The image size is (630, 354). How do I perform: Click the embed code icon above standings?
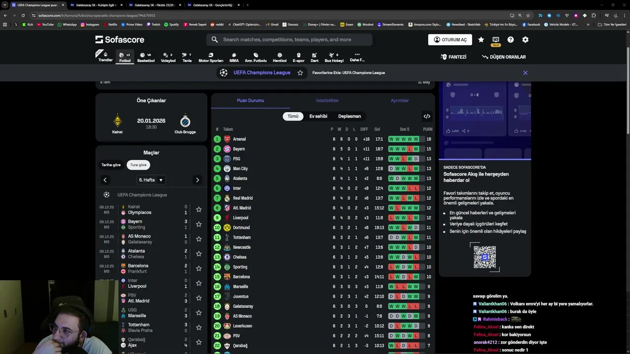tap(427, 117)
